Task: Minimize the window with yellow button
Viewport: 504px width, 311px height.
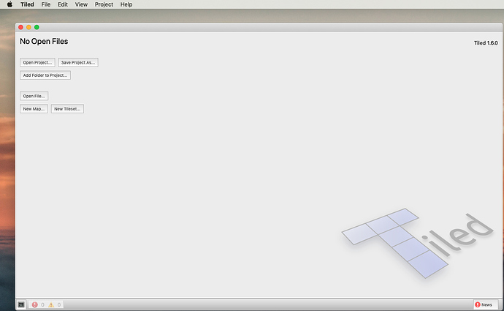Action: (x=28, y=27)
